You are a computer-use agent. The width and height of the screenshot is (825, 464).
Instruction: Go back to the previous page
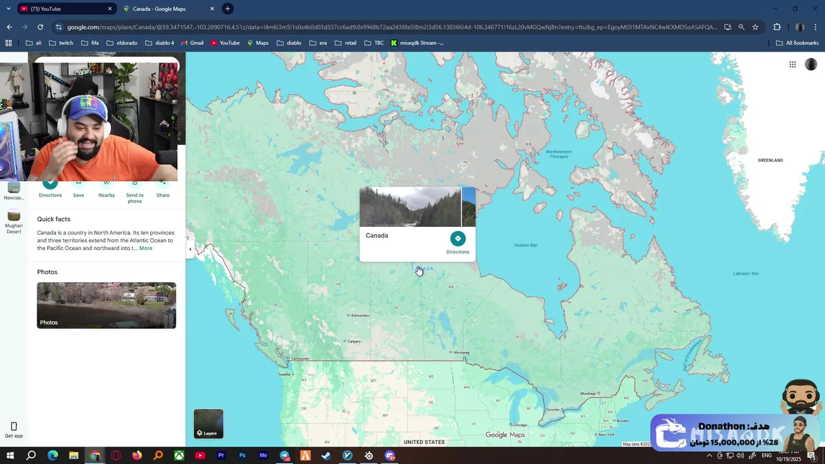pyautogui.click(x=9, y=27)
